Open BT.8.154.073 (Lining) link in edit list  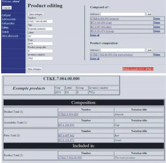(x=102, y=31)
